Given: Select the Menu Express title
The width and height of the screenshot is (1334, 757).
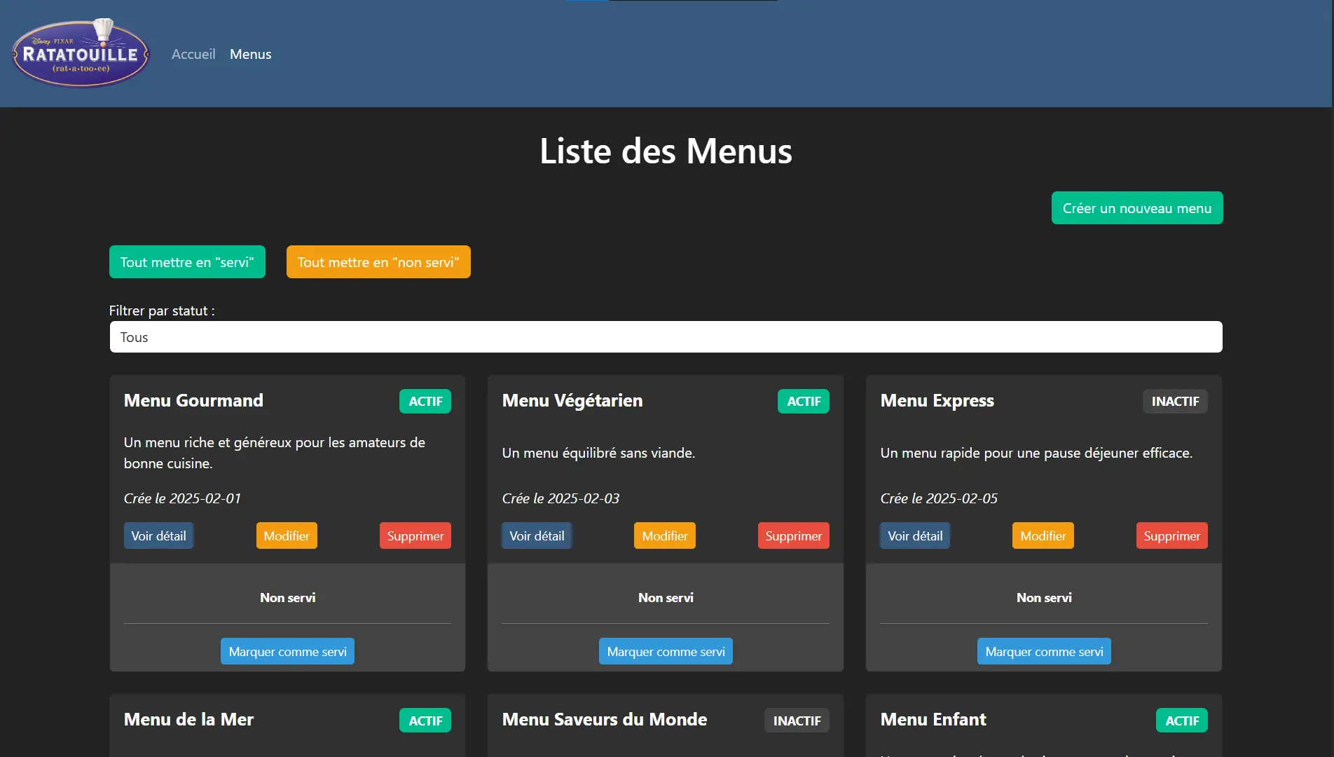Looking at the screenshot, I should pyautogui.click(x=937, y=400).
